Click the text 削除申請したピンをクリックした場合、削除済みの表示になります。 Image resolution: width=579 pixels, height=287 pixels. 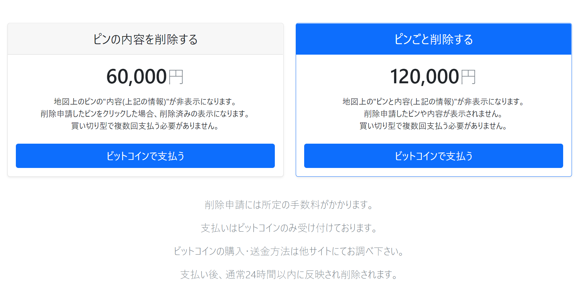[145, 114]
